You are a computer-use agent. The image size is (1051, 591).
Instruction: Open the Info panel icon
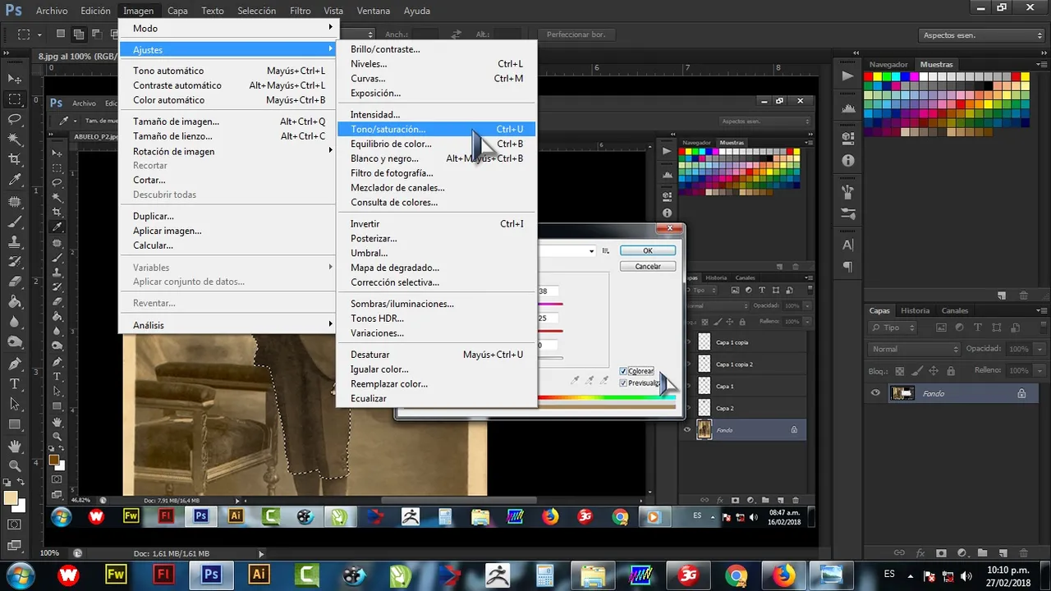click(848, 160)
